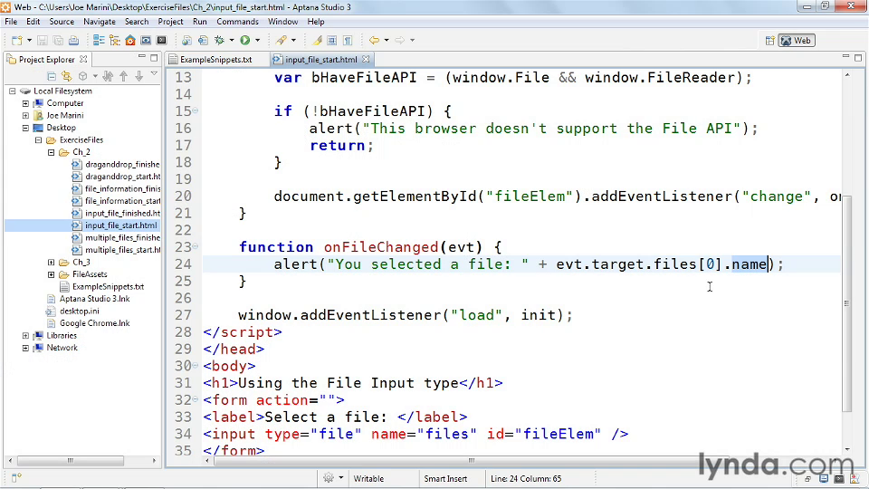Open the Project Explorer toolbar icon
Viewport: 869px width, 489px height.
[x=115, y=41]
